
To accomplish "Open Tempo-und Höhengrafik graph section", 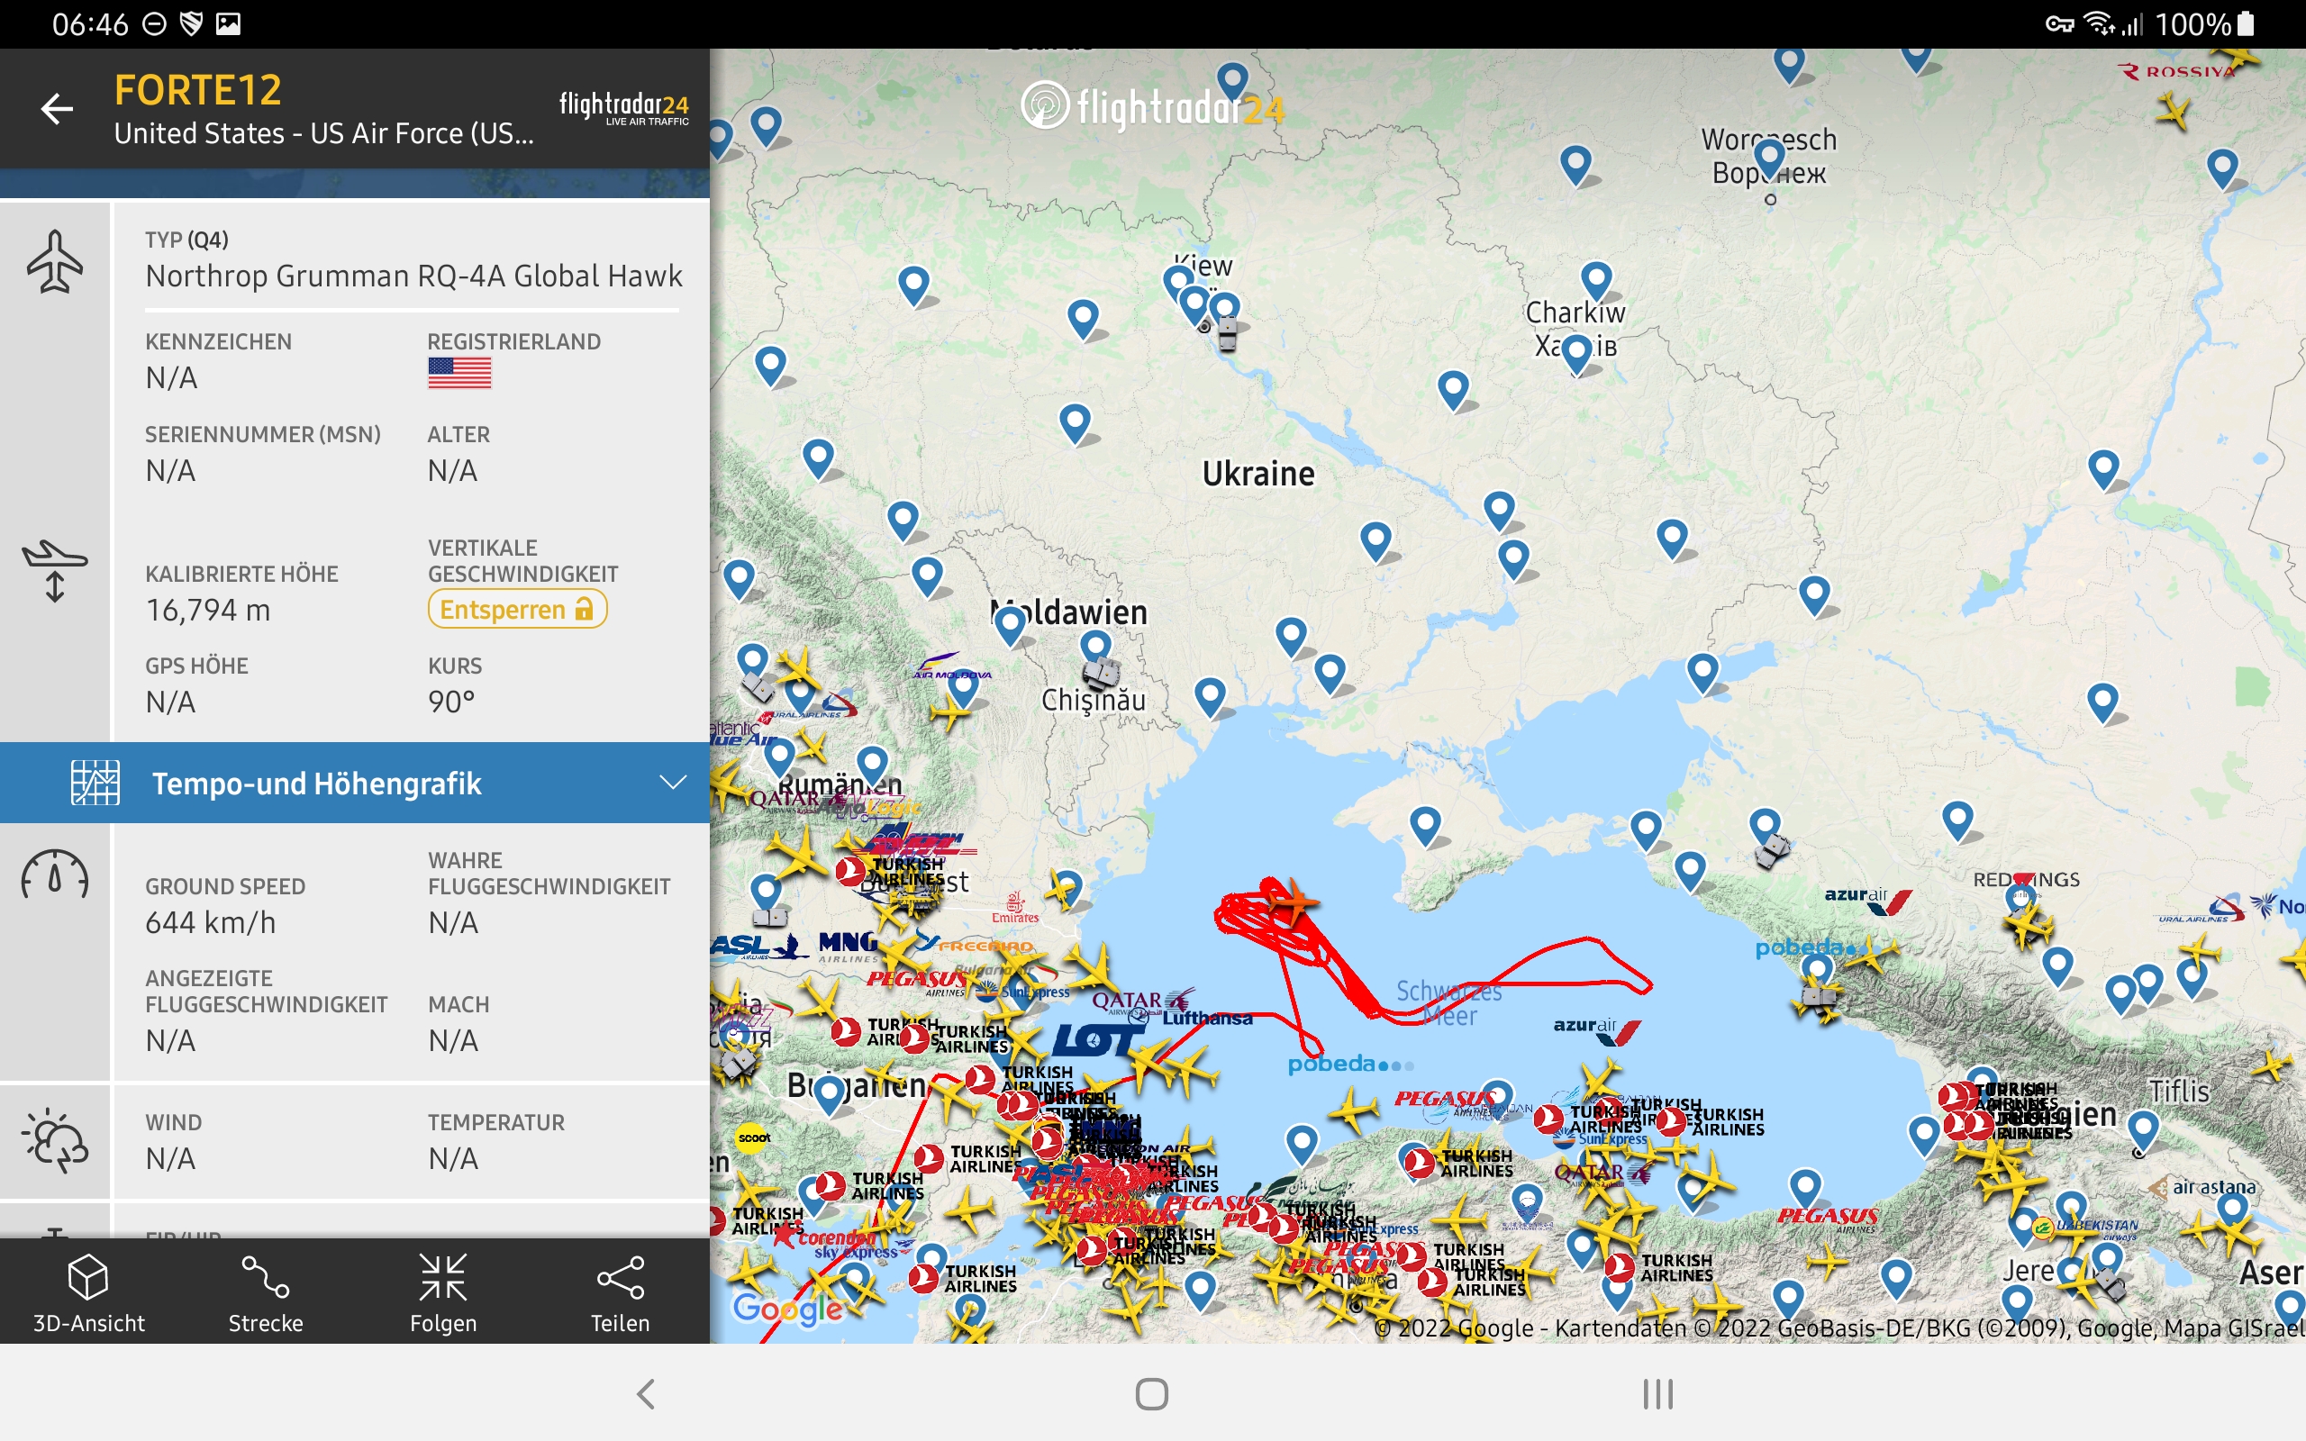I will click(316, 784).
